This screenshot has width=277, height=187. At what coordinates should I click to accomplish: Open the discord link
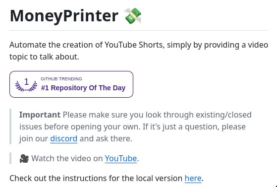click(64, 138)
